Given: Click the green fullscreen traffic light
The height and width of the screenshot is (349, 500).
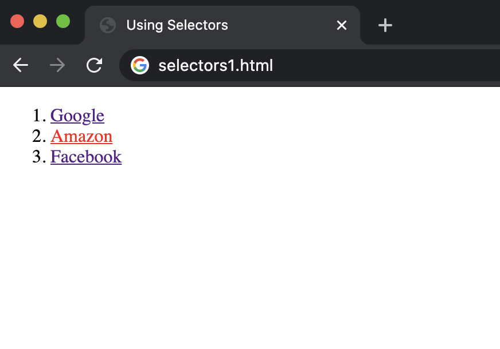Looking at the screenshot, I should click(63, 21).
